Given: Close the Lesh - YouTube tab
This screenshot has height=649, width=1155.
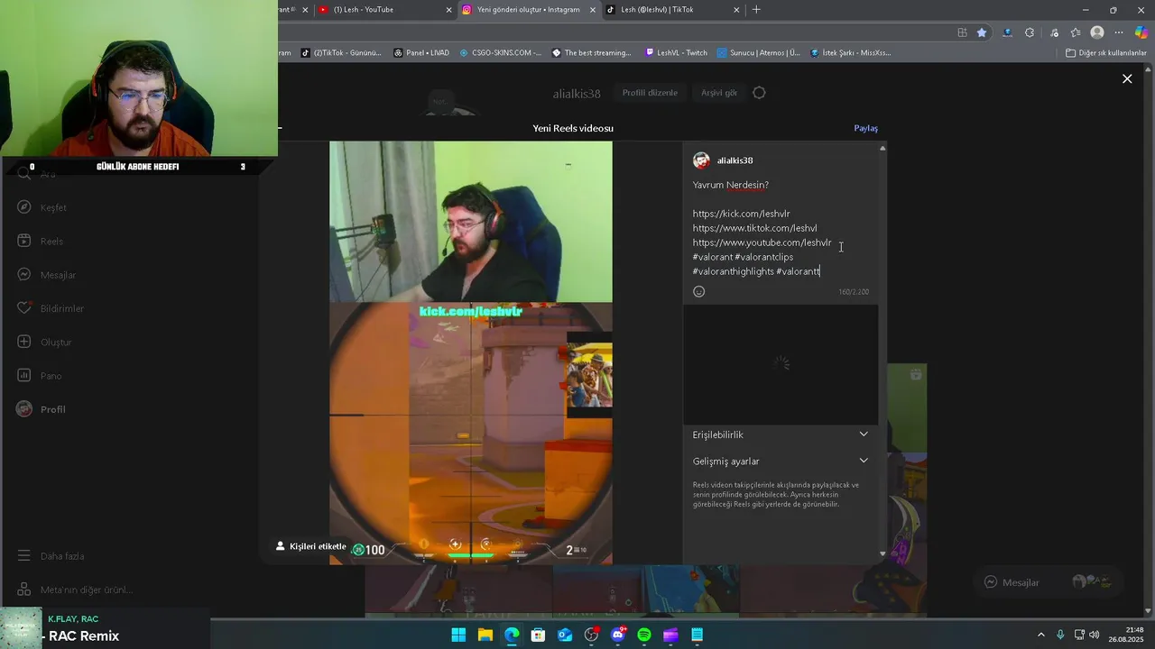Looking at the screenshot, I should (x=448, y=10).
